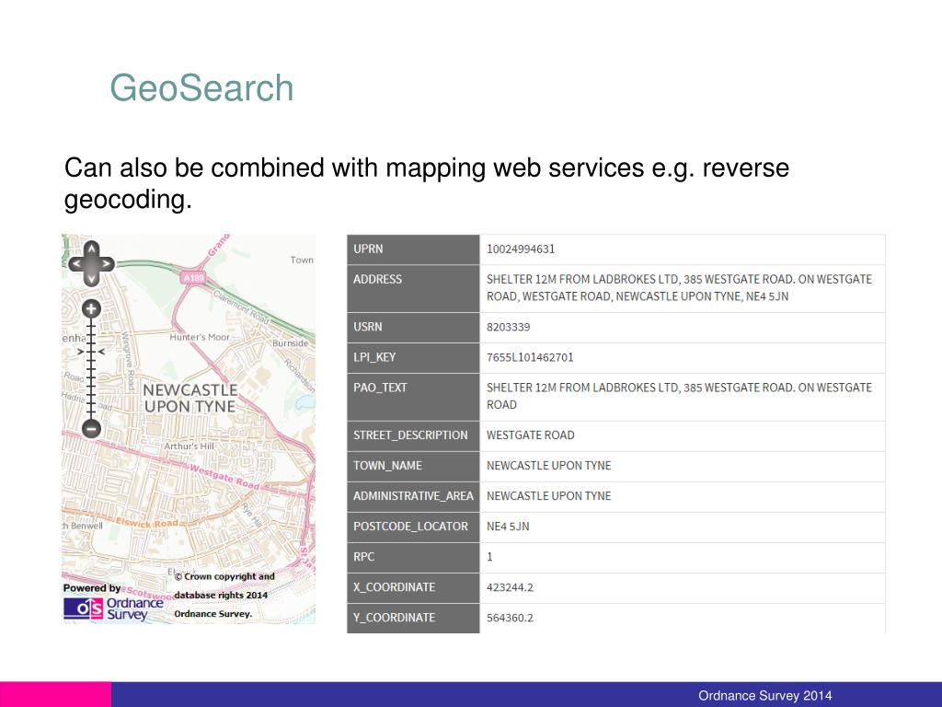Select the UPRN value 10024994631
This screenshot has height=707, width=942.
521,249
